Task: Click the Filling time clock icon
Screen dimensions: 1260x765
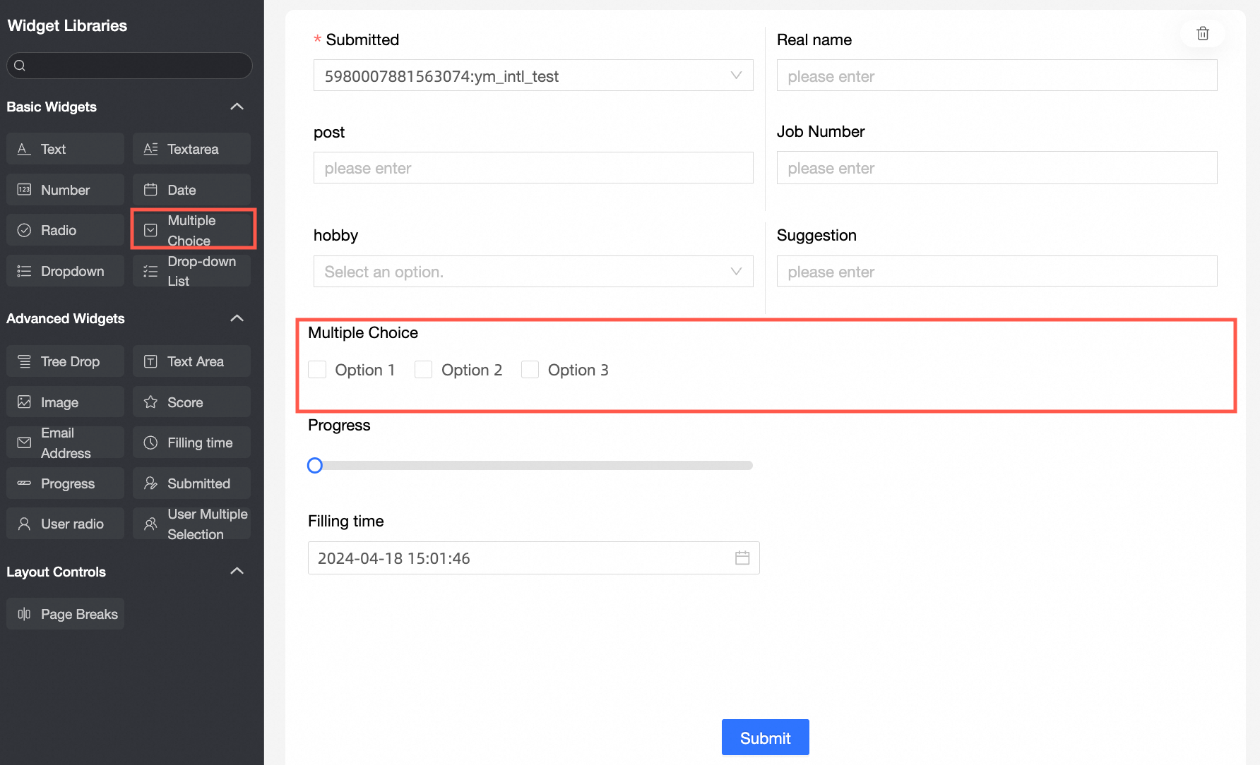Action: 150,443
